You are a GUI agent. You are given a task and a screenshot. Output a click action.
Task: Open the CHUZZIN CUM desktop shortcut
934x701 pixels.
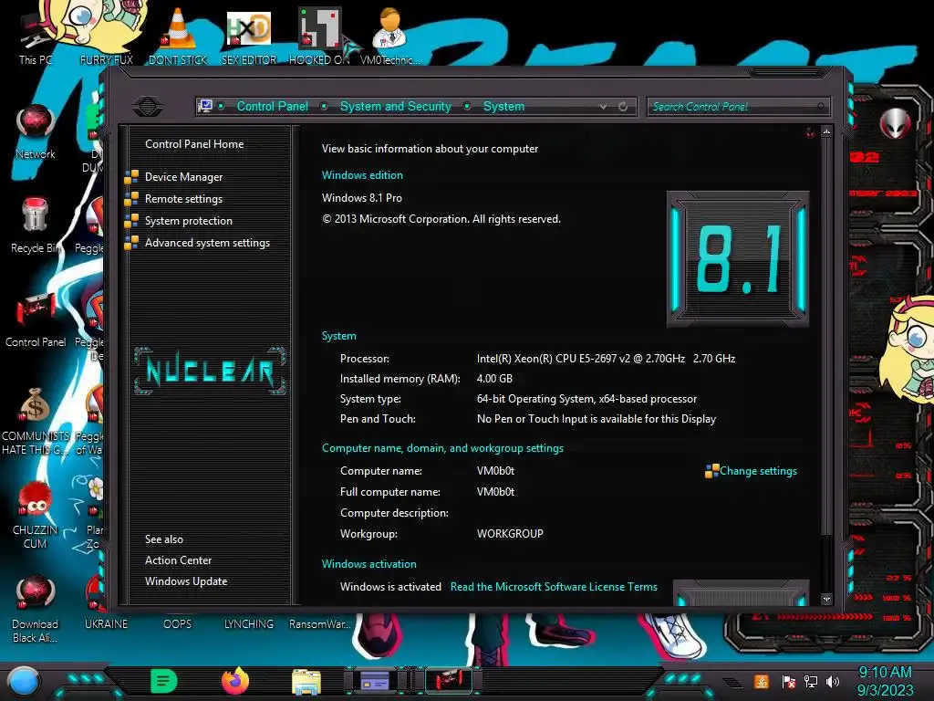point(36,515)
